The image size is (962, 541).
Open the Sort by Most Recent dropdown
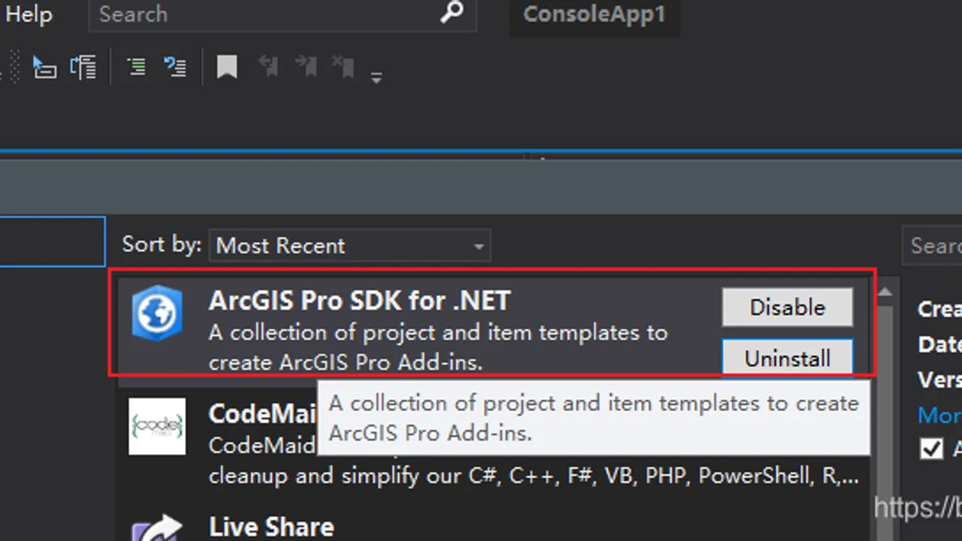click(349, 246)
